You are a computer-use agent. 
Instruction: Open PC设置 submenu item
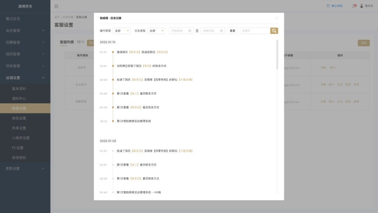coord(25,148)
